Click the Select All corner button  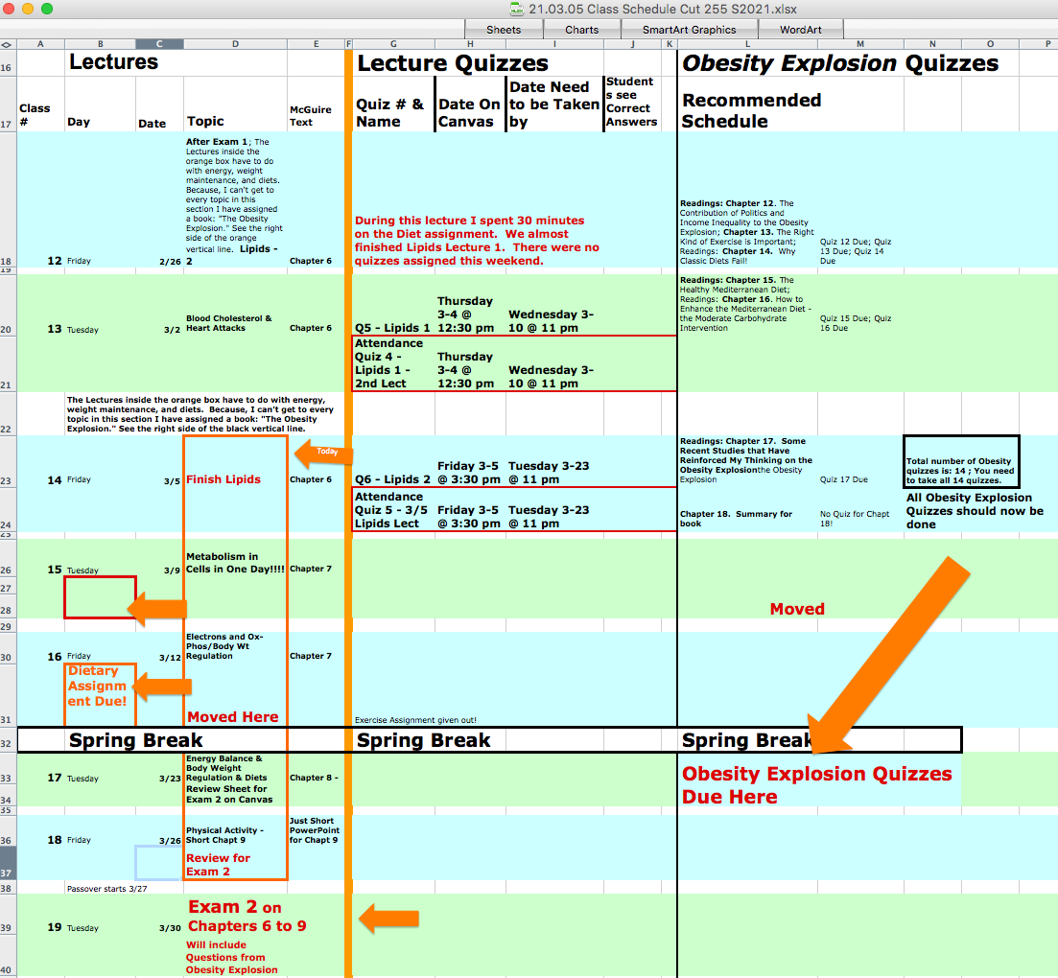click(x=7, y=44)
